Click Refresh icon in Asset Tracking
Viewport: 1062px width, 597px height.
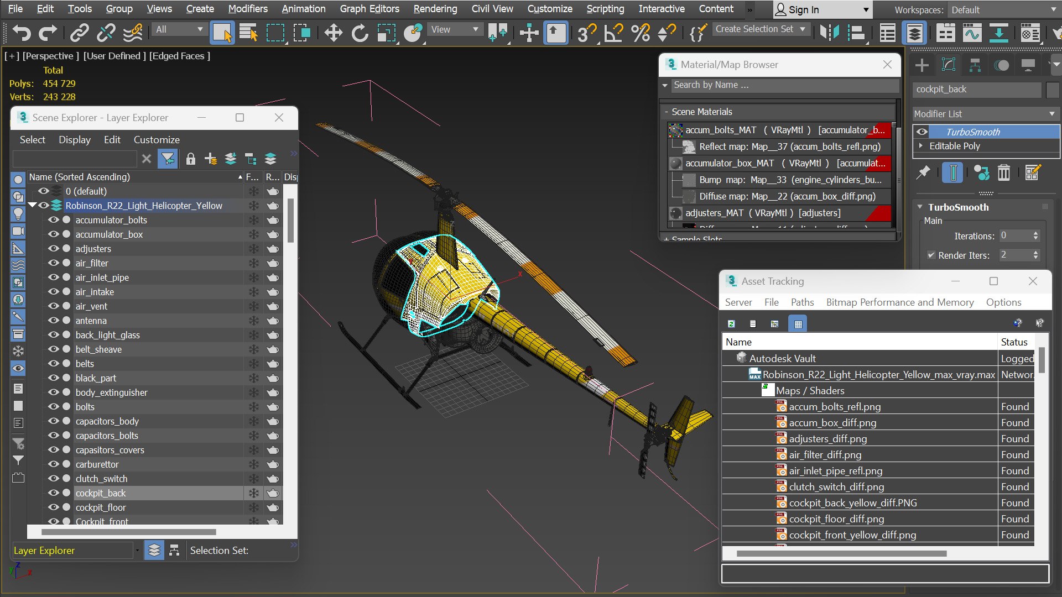coord(731,323)
